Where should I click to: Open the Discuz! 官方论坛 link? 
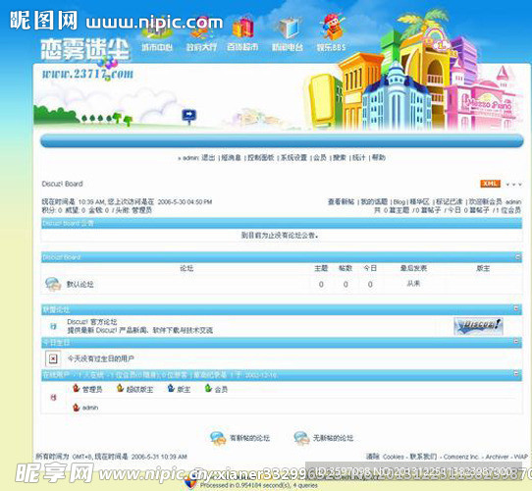tap(92, 322)
